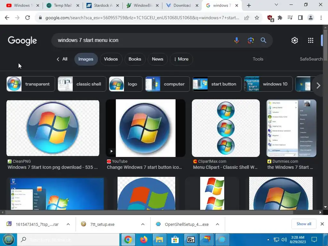Viewport: 328px width, 246px height.
Task: Open the uBlock shield extension icon
Action: (x=270, y=18)
